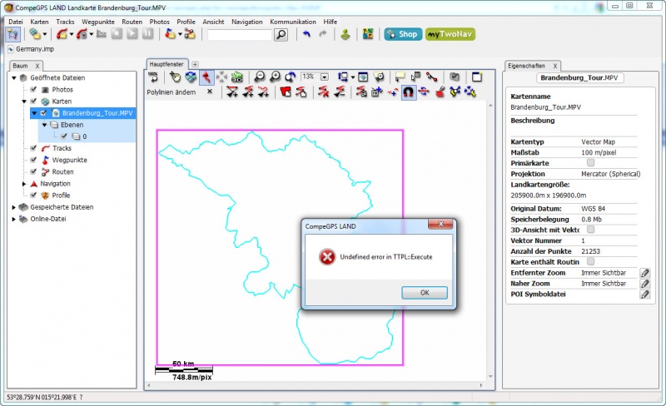Select the hand pan tool

(175, 77)
